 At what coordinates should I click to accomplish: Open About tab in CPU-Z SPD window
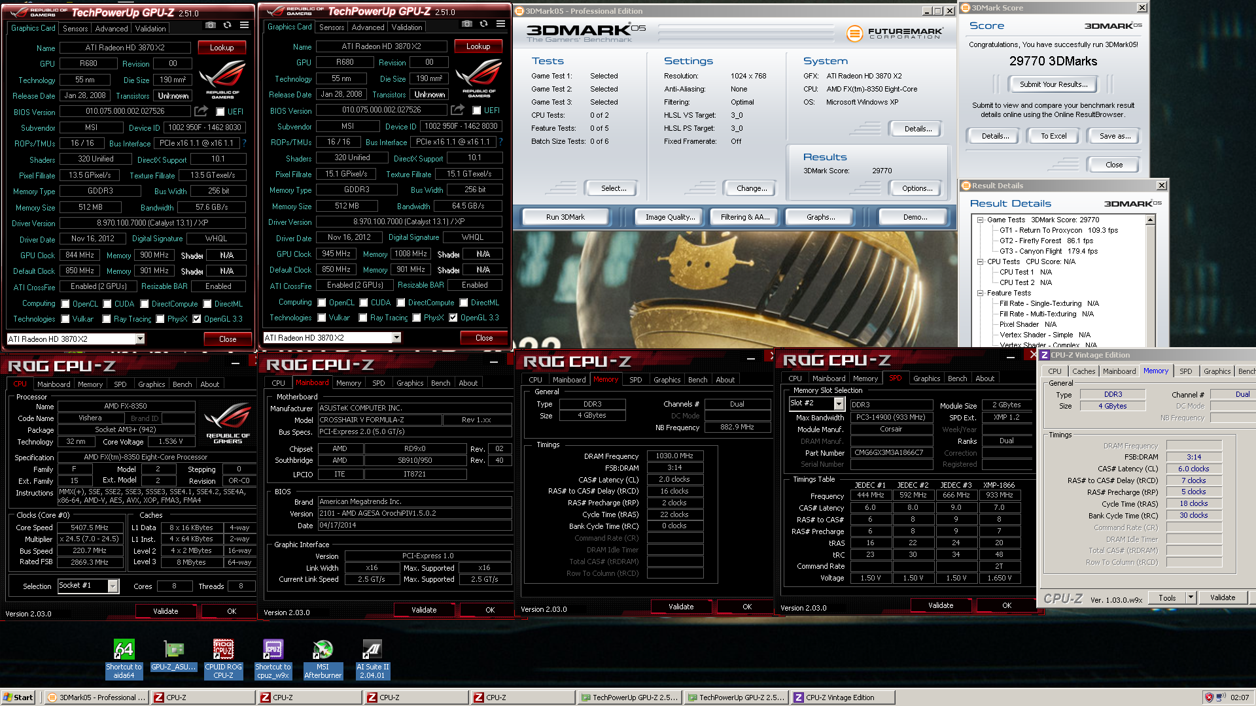(x=985, y=378)
